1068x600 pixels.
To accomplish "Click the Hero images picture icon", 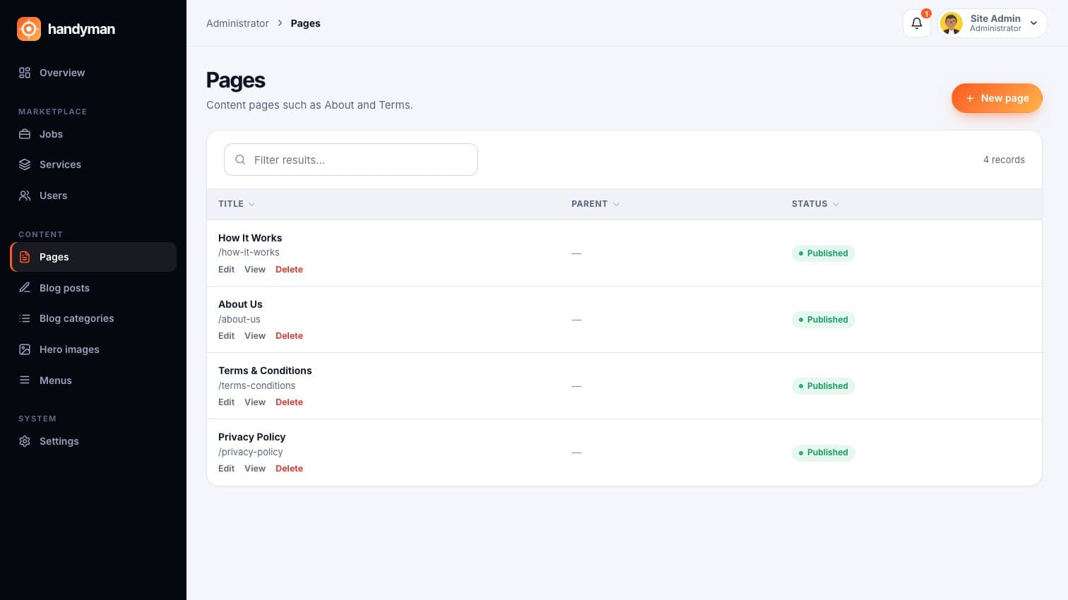I will pyautogui.click(x=25, y=349).
